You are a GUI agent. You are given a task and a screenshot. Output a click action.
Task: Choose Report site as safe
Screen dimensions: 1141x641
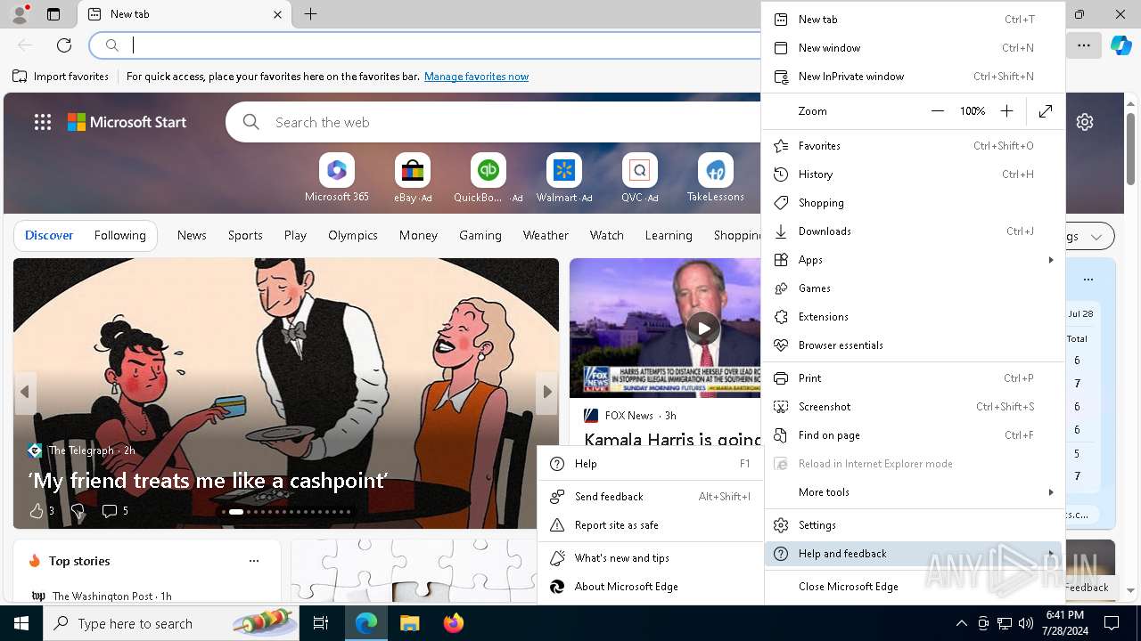click(651, 525)
